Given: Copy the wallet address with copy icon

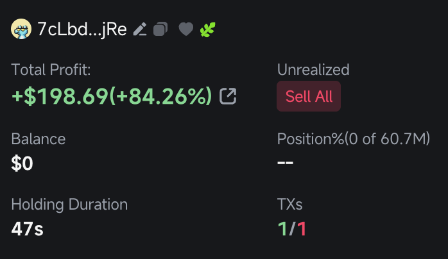Looking at the screenshot, I should click(x=160, y=29).
